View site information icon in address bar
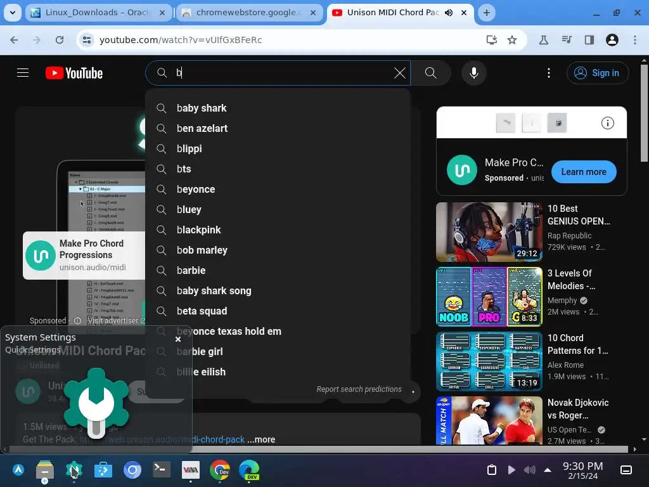This screenshot has width=649, height=487. point(87,40)
